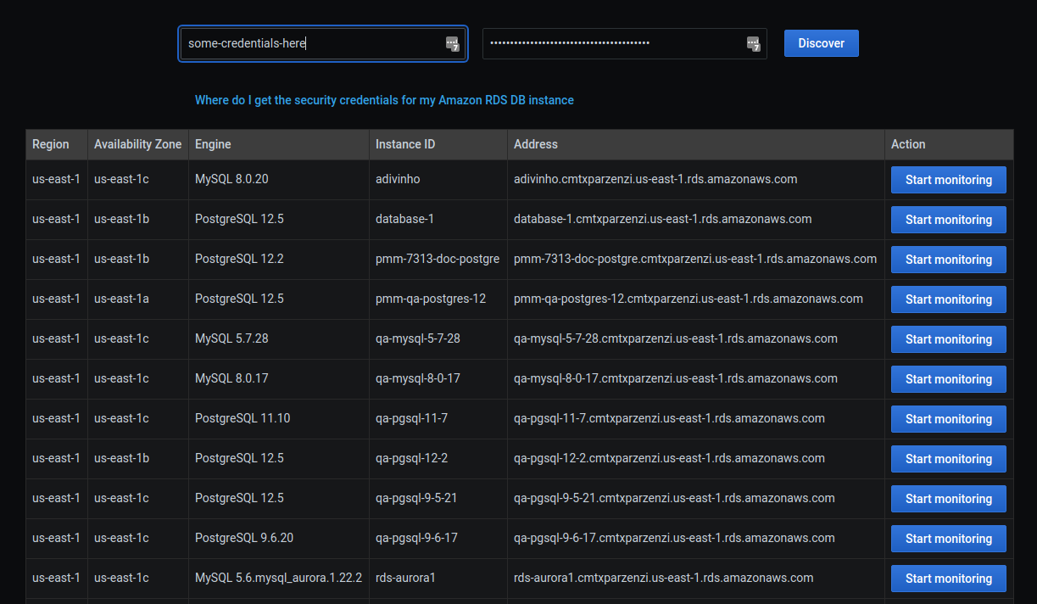Start monitoring the rds-aurora1 instance

point(948,579)
